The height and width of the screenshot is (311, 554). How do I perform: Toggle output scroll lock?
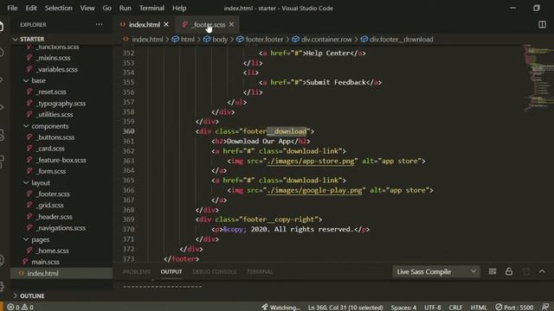pos(509,271)
